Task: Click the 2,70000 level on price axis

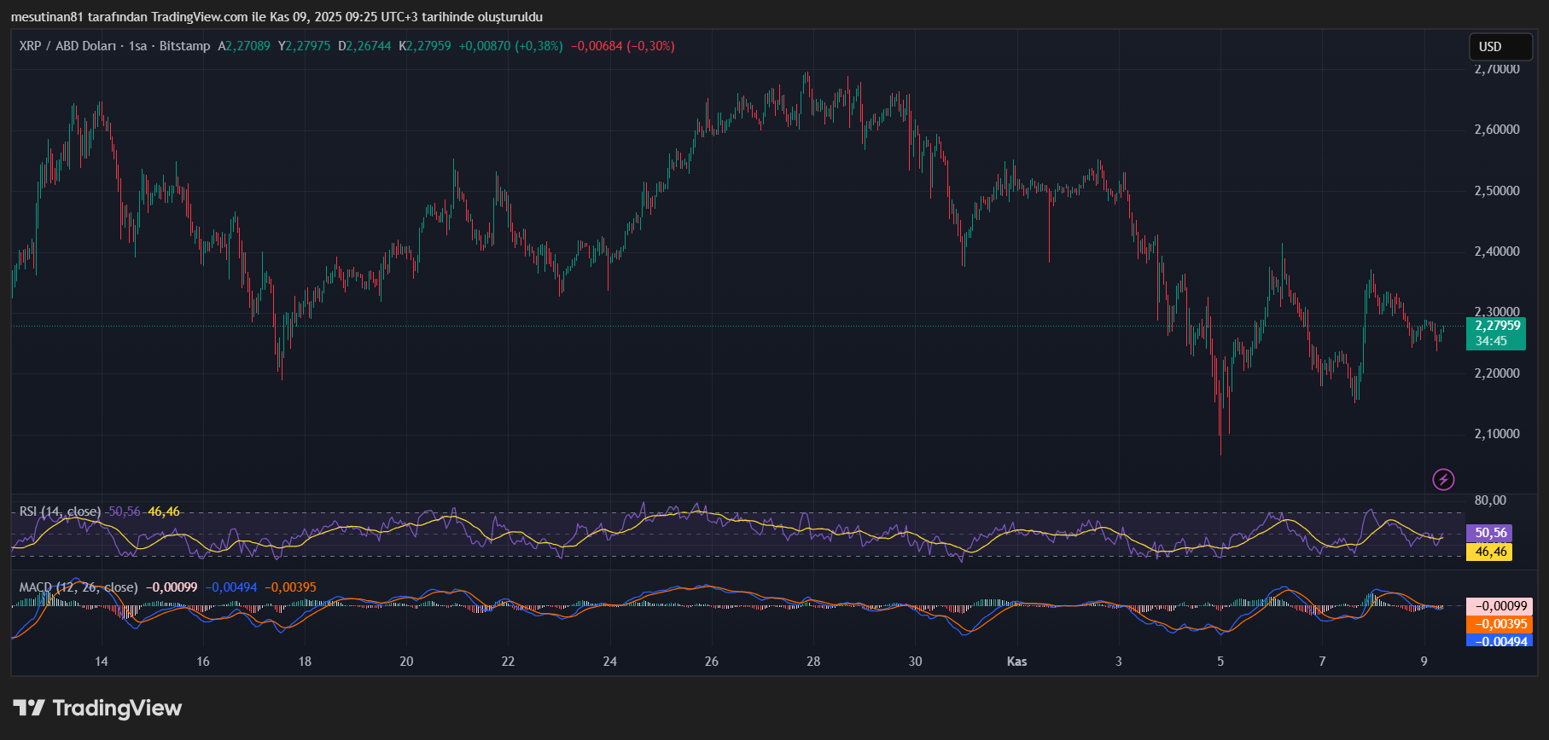Action: (x=1497, y=69)
